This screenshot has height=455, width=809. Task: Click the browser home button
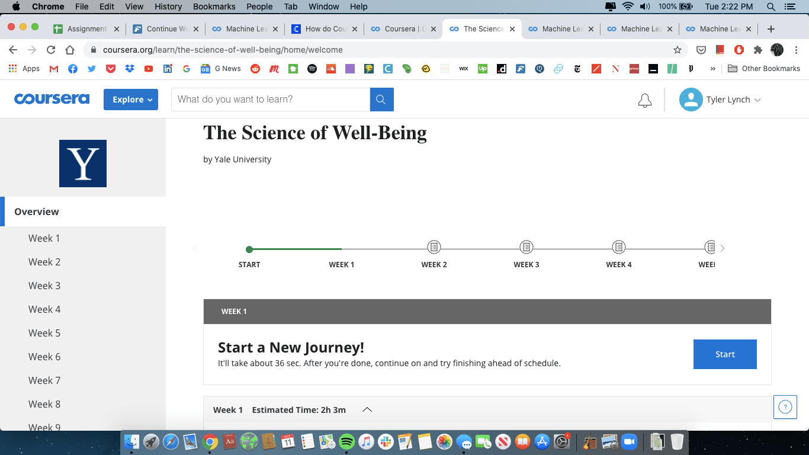[x=70, y=50]
